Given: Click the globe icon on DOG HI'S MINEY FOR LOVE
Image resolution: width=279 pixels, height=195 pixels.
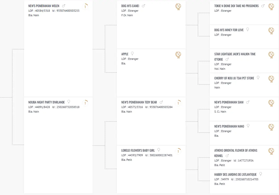Looking at the screenshot, I should pyautogui.click(x=271, y=31).
